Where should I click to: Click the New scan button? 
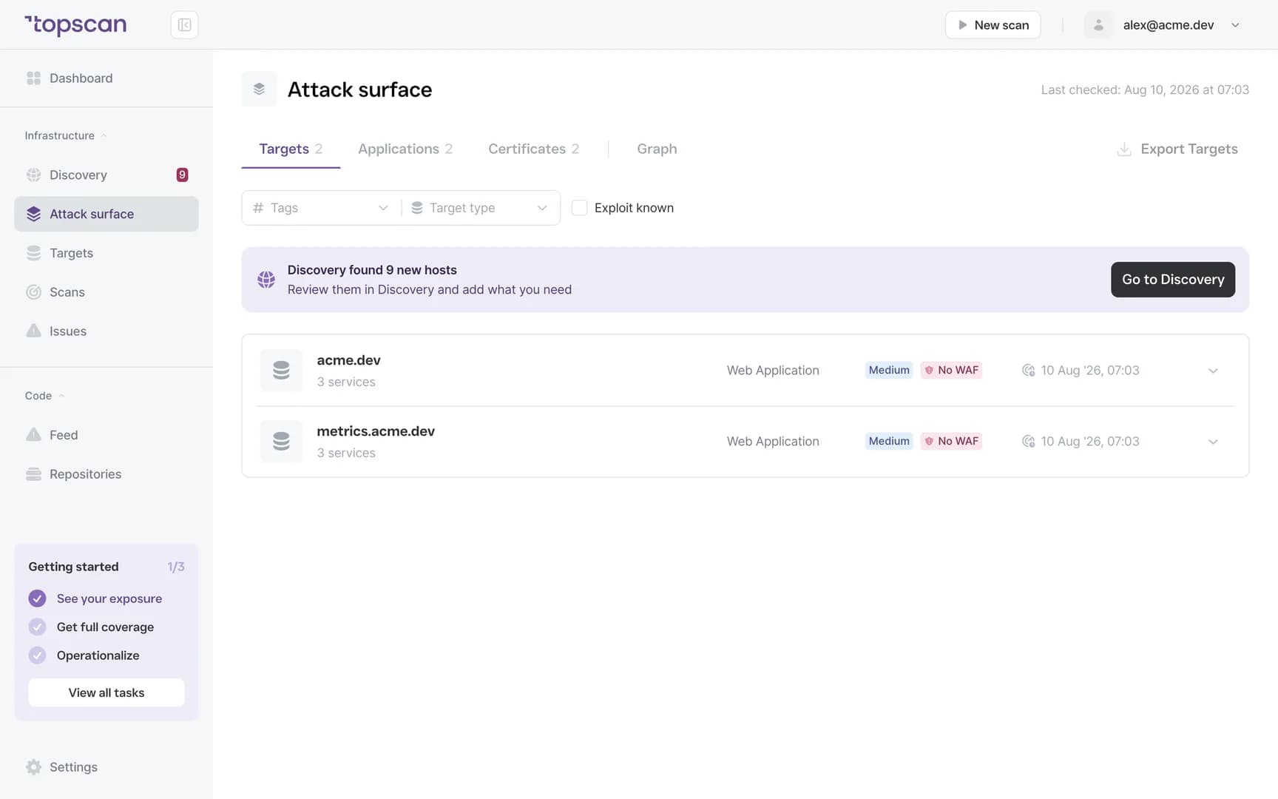[993, 25]
